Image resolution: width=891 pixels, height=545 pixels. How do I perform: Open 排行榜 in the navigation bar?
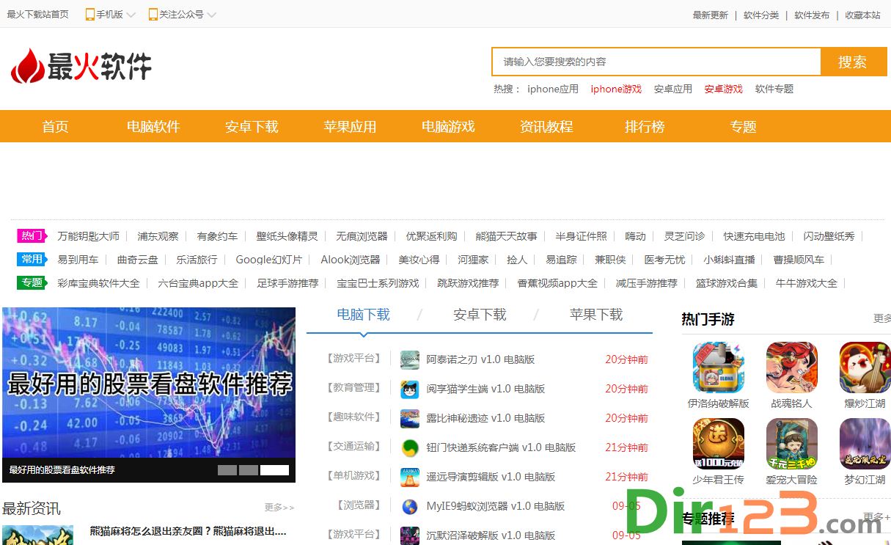tap(645, 127)
